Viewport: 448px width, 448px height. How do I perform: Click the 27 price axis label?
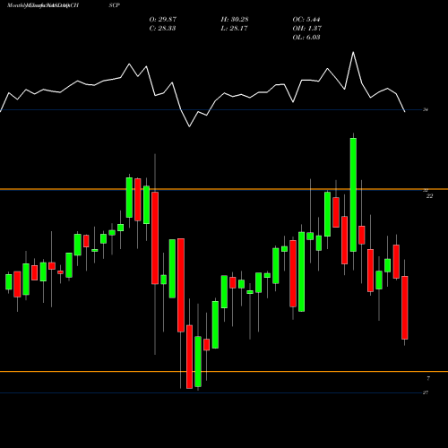point(426,392)
